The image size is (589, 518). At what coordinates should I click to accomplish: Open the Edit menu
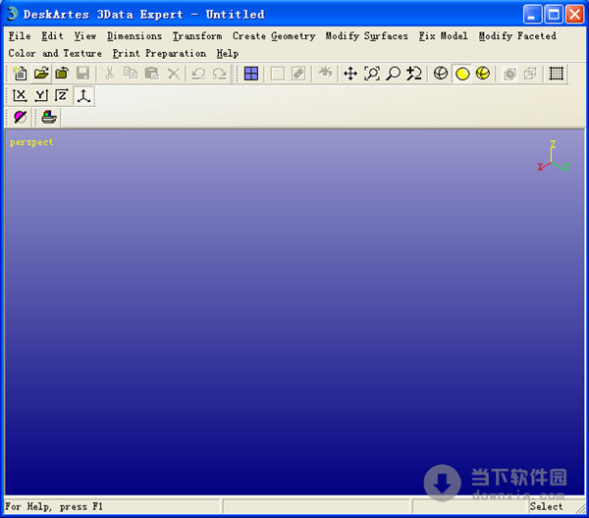[x=52, y=36]
